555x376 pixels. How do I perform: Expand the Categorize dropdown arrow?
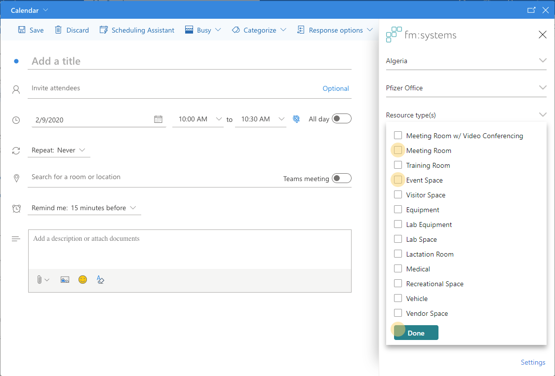(283, 30)
